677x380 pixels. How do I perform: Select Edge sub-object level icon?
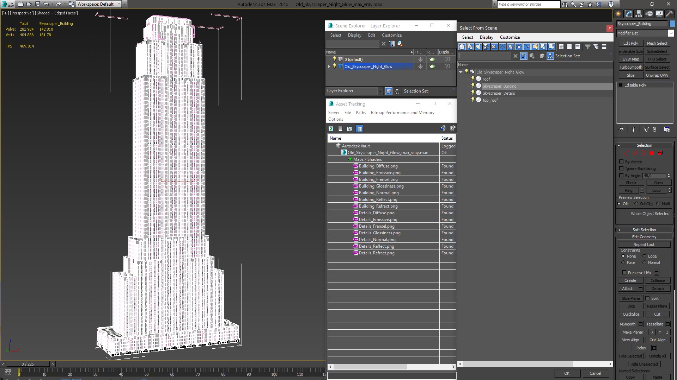635,153
